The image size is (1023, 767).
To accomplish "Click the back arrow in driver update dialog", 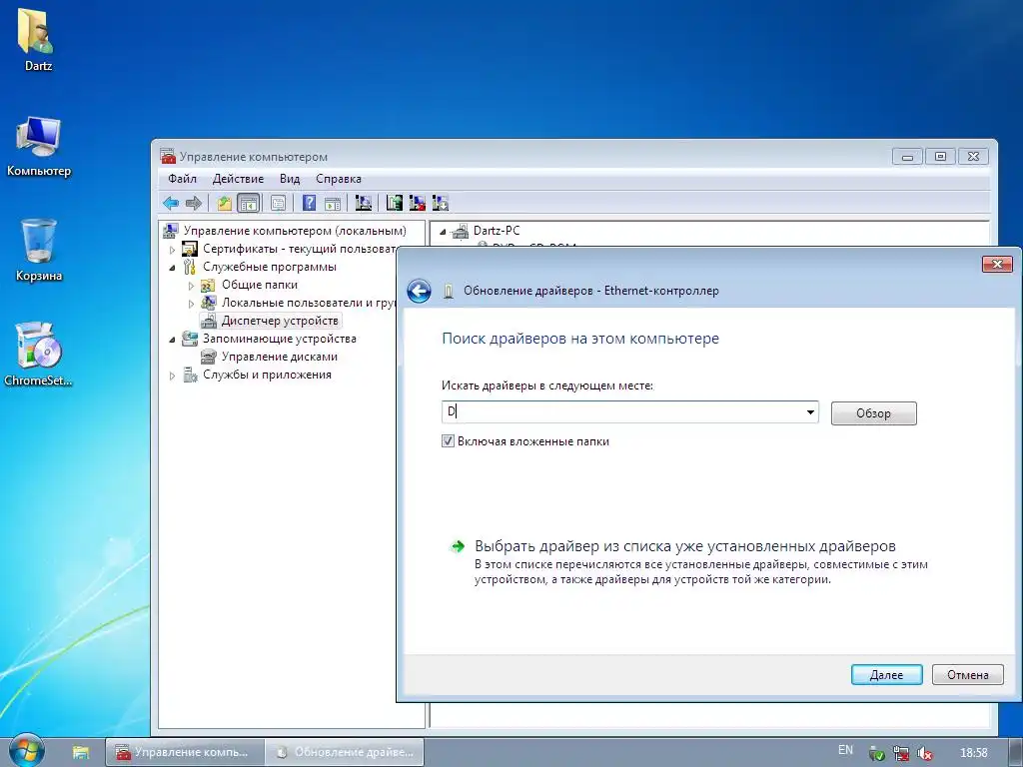I will coord(419,291).
